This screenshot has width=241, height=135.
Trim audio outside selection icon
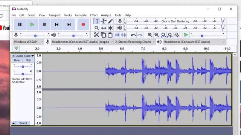(x=117, y=35)
